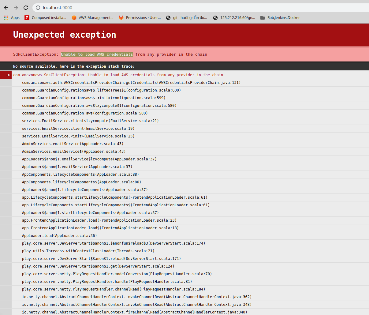Click PlayRequestHandler.handle scala:81 line
Image resolution: width=369 pixels, height=315 pixels.
[107, 282]
